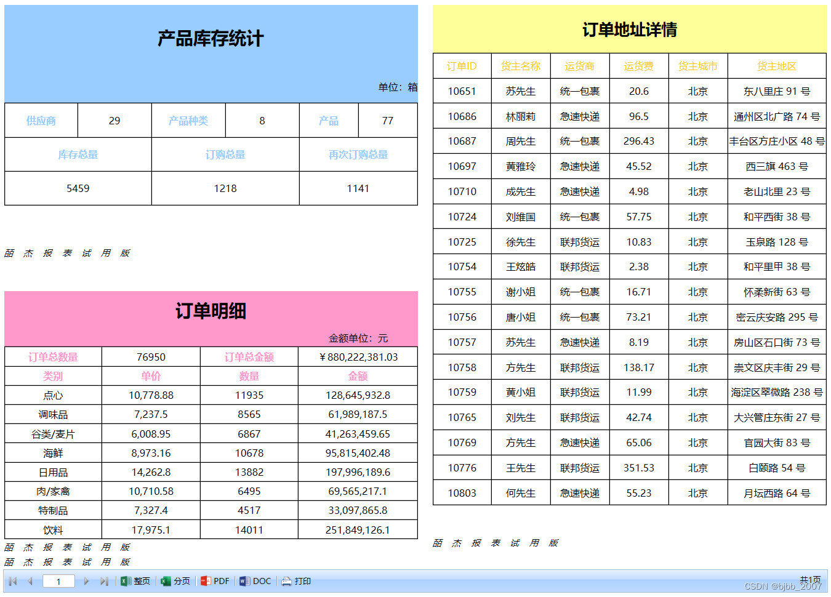Click the 共1页 page count text
Image resolution: width=831 pixels, height=597 pixels.
tap(810, 580)
